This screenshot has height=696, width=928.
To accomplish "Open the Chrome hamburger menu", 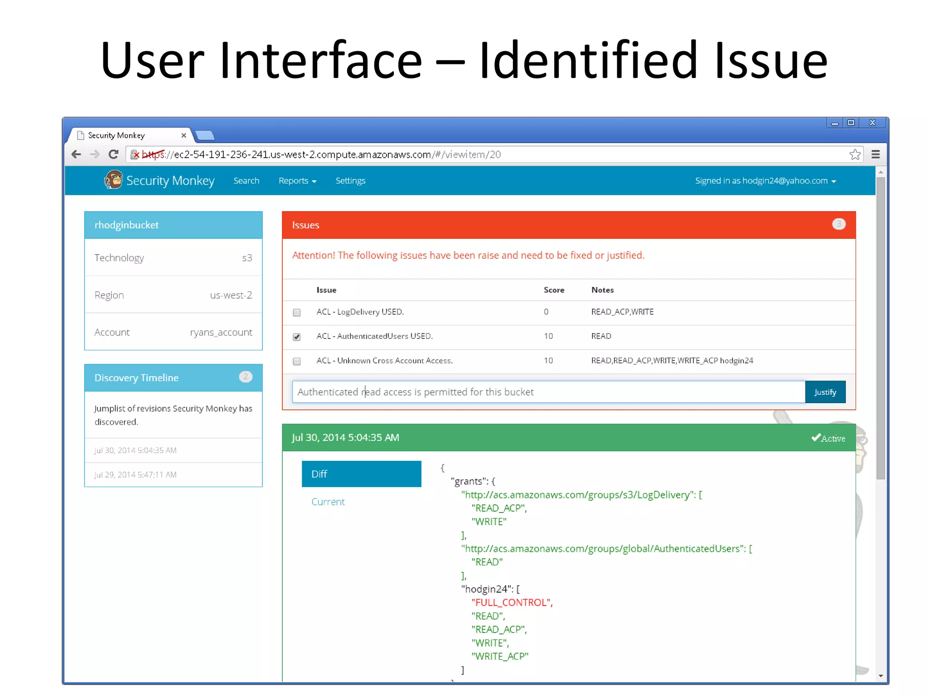I will point(875,155).
